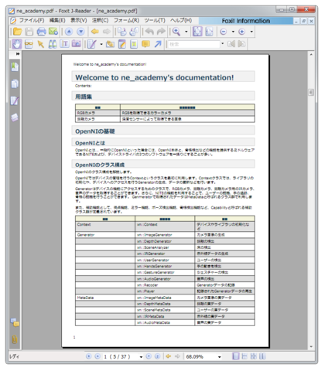Open the ヘルプ(H) menu

(x=181, y=20)
